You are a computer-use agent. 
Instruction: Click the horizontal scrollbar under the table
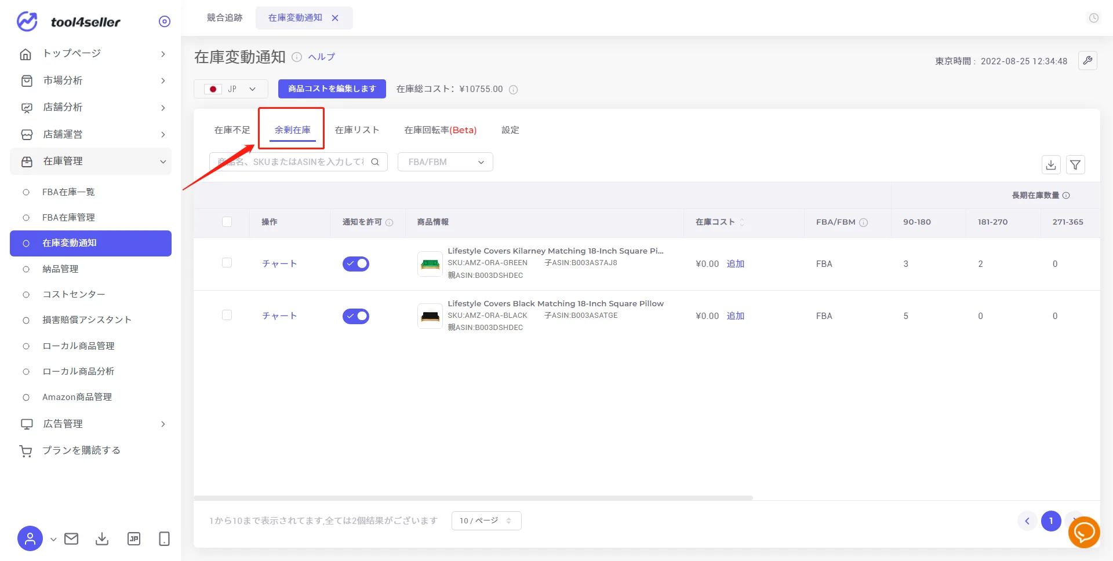point(473,498)
